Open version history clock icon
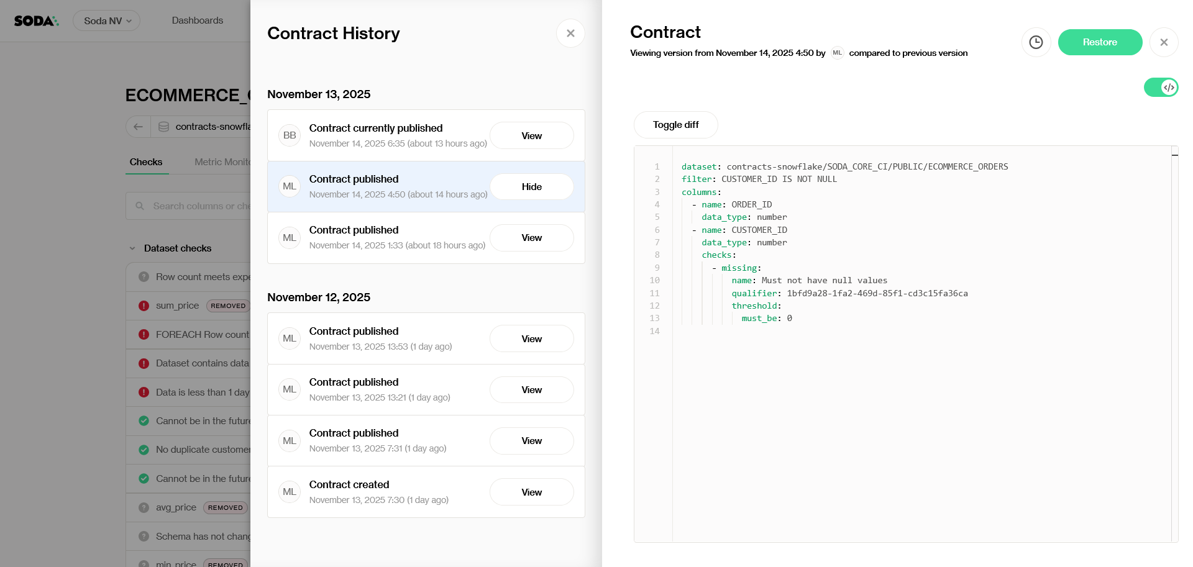1193x567 pixels. [1036, 42]
